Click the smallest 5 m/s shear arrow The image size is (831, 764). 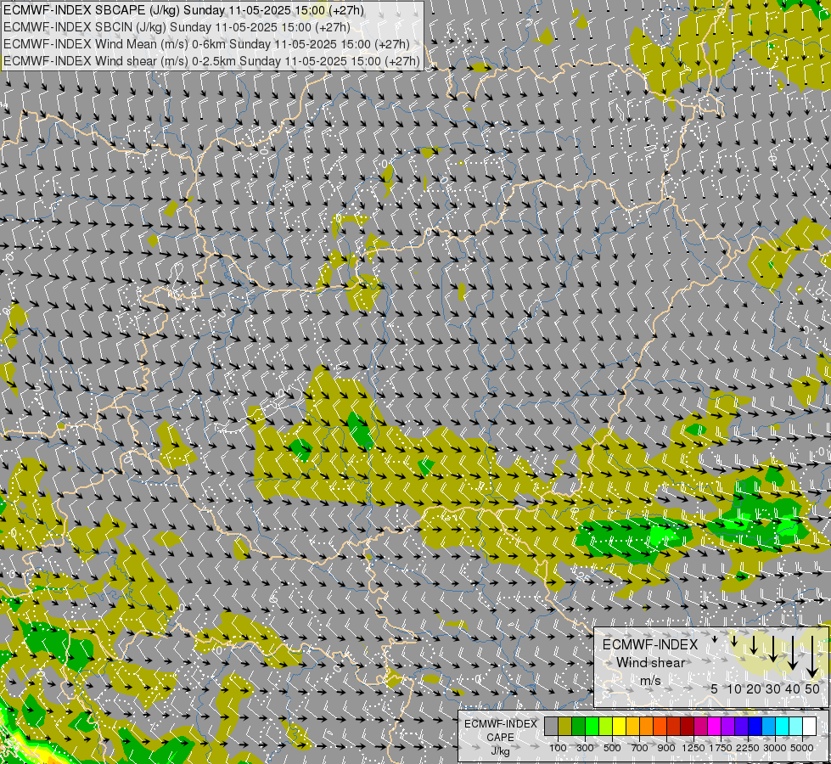715,639
